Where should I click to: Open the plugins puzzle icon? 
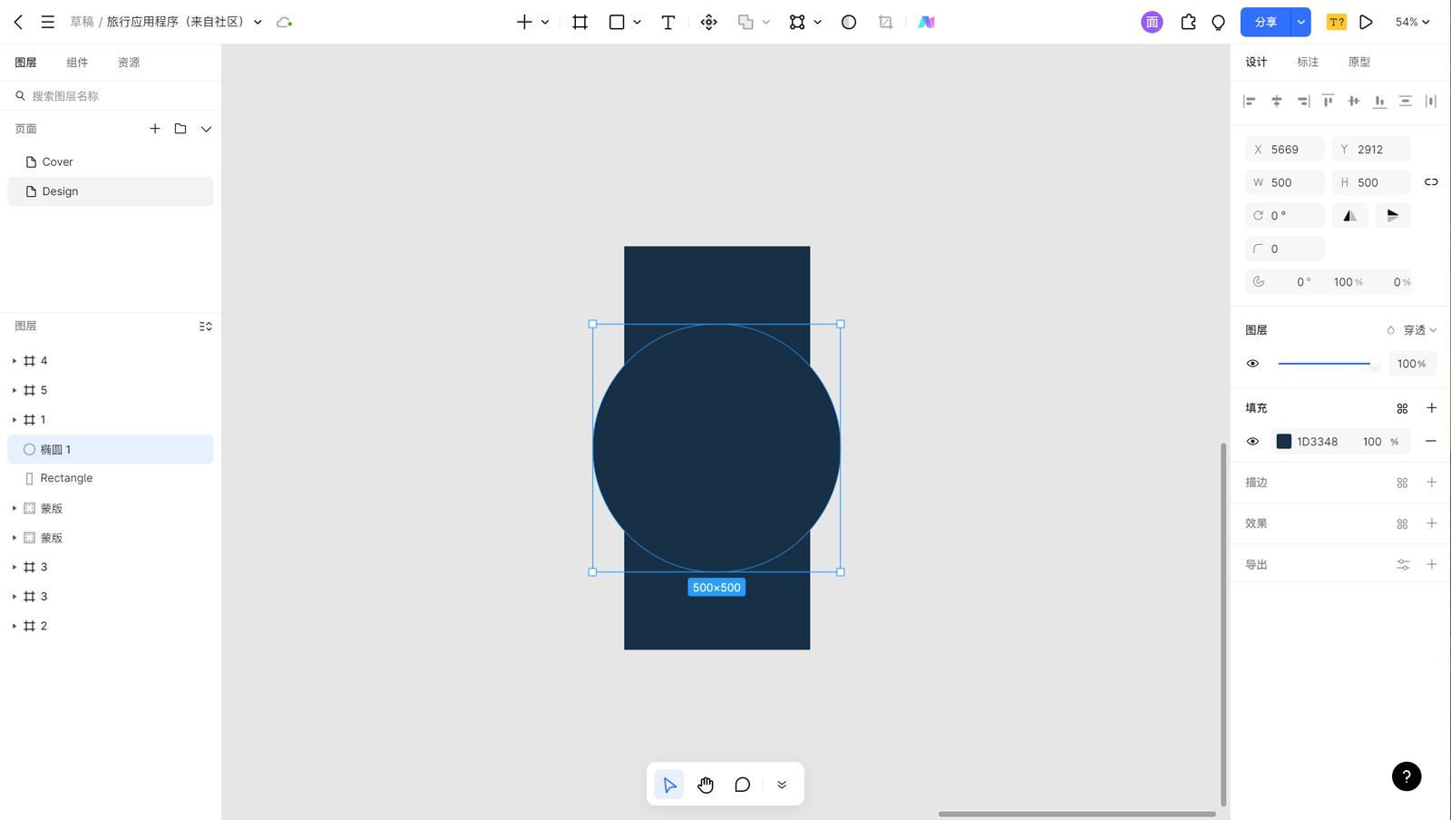1188,22
